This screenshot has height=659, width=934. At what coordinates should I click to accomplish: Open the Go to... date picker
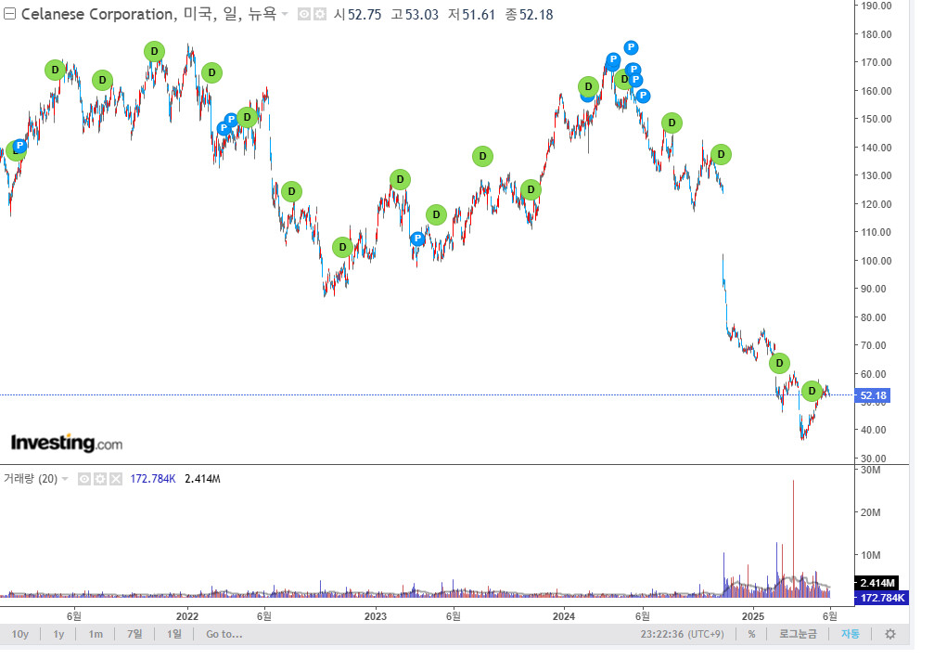[224, 634]
